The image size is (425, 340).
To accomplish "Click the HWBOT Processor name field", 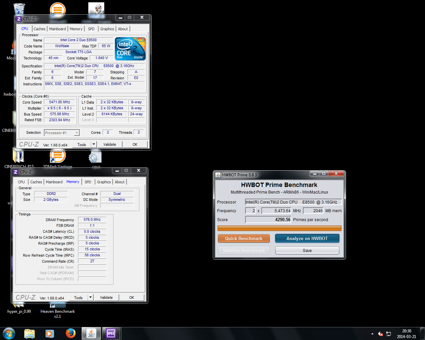I will coord(294,202).
